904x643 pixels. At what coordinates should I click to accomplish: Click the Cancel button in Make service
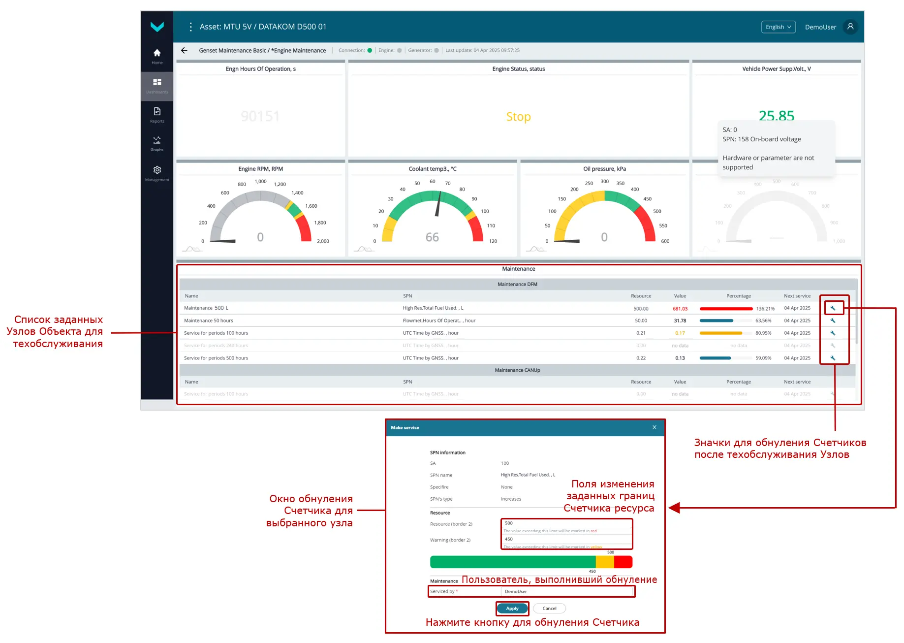549,609
